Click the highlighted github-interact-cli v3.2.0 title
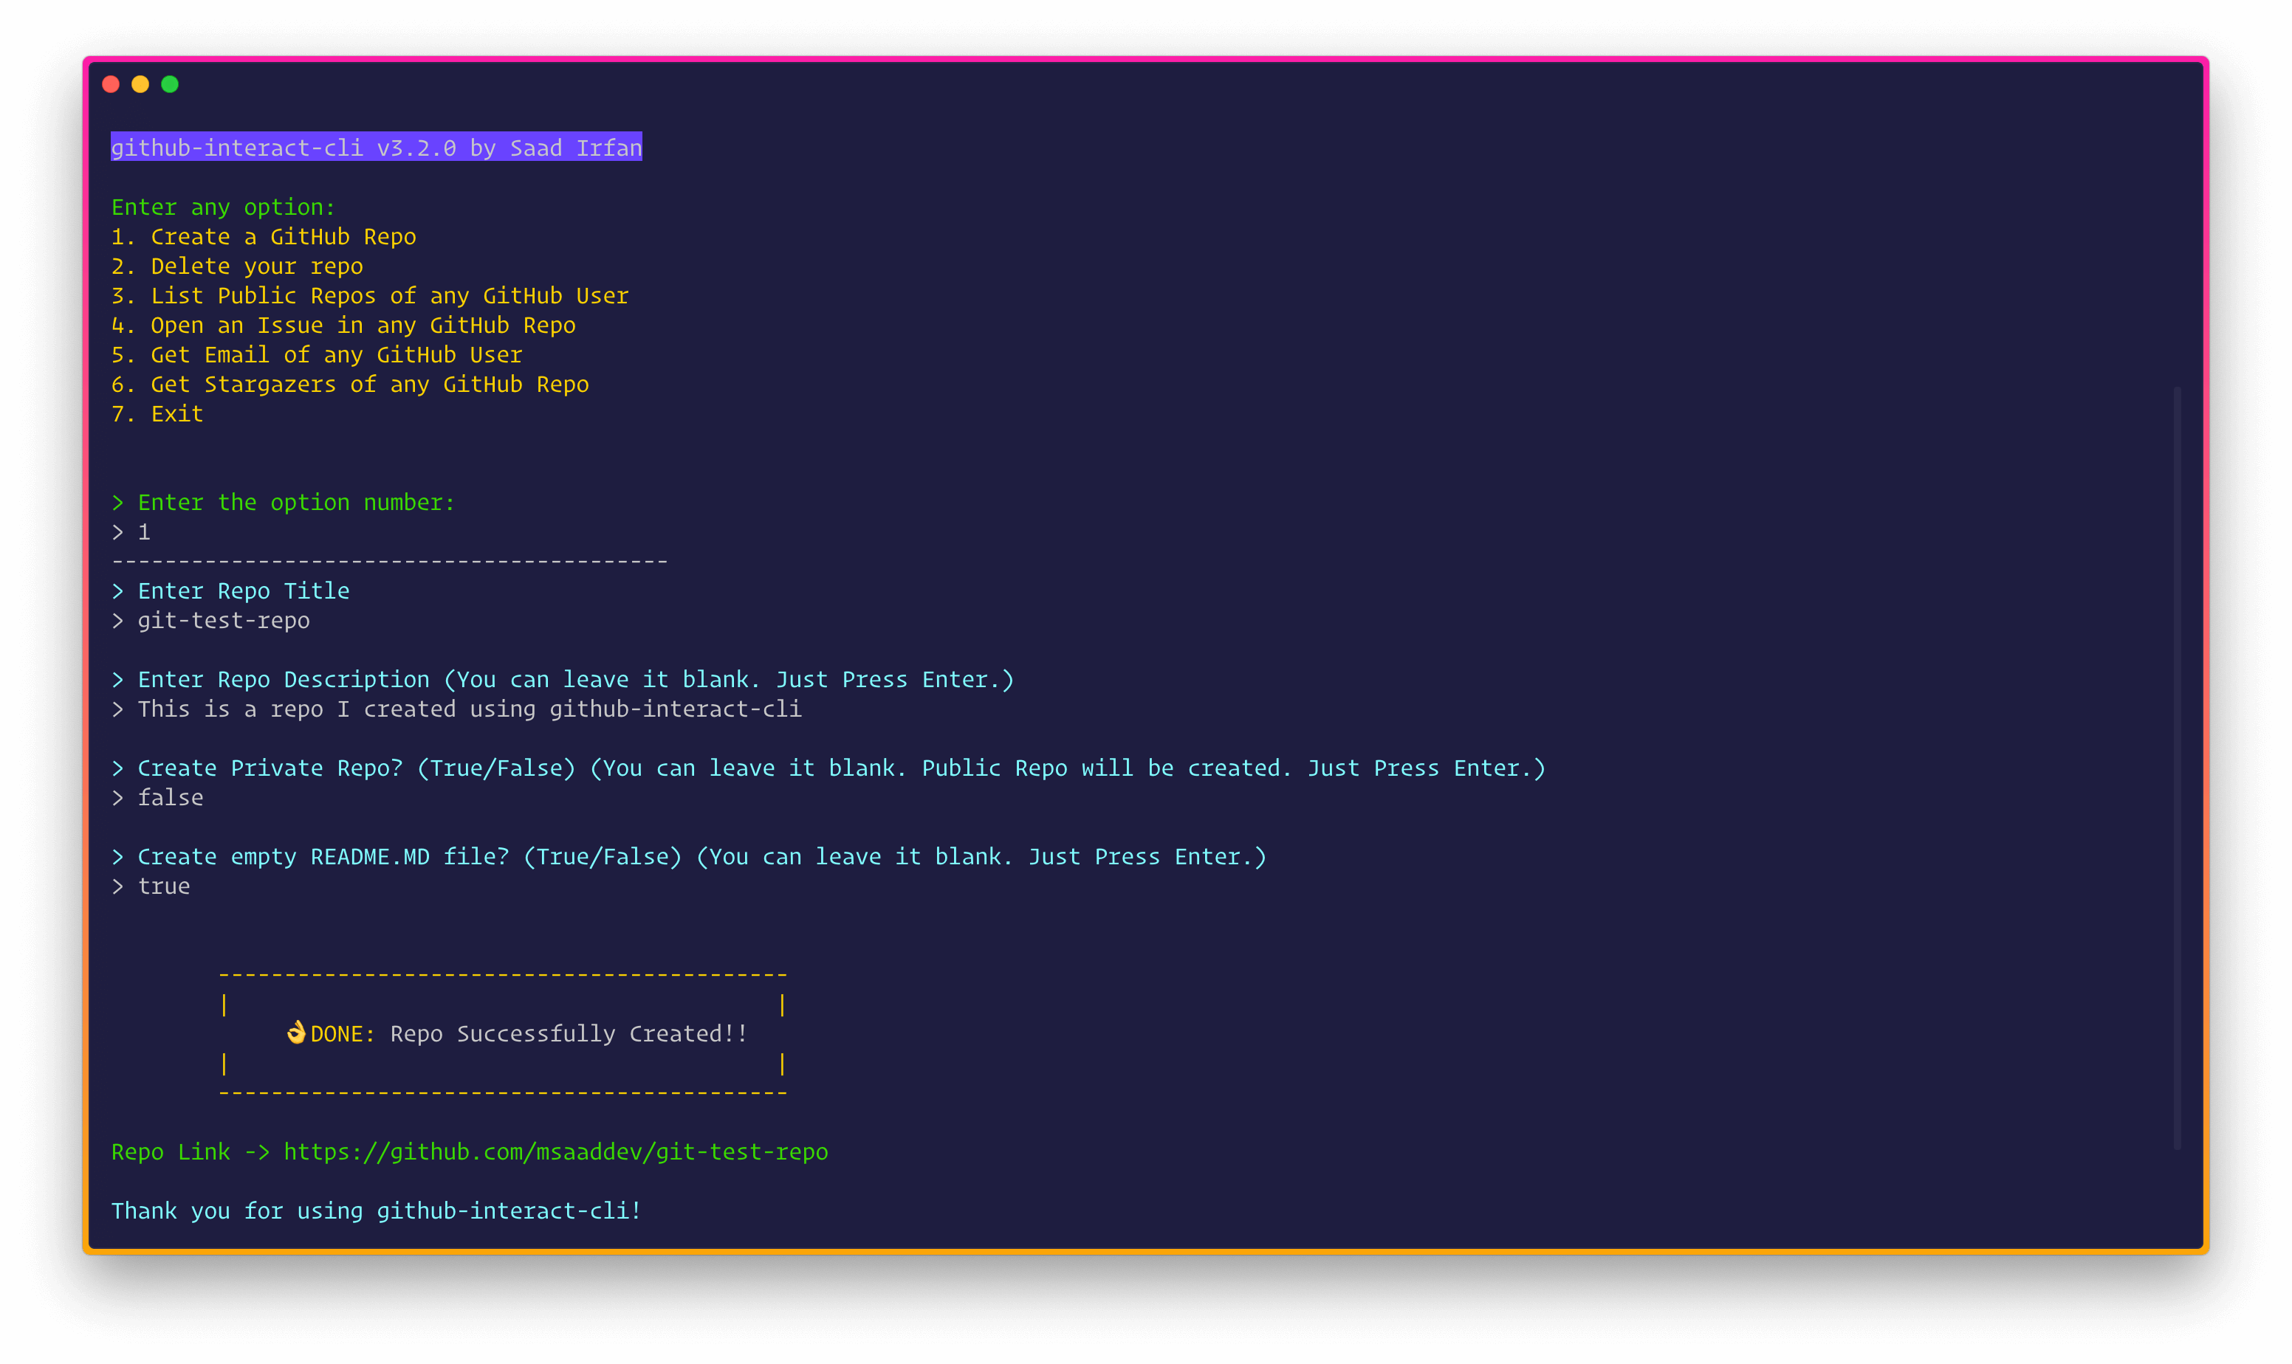2292x1364 pixels. pyautogui.click(x=376, y=148)
